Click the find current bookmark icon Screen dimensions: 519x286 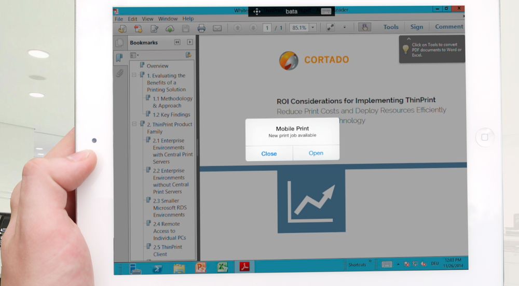pos(188,55)
